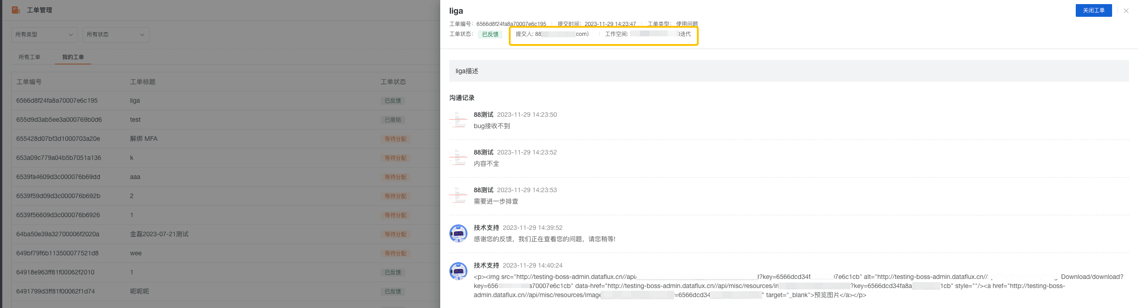Click the 88测试 avatar on 内容不全 message
This screenshot has width=1138, height=308.
(458, 158)
